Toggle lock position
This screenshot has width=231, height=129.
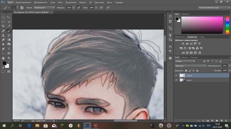coord(193,71)
